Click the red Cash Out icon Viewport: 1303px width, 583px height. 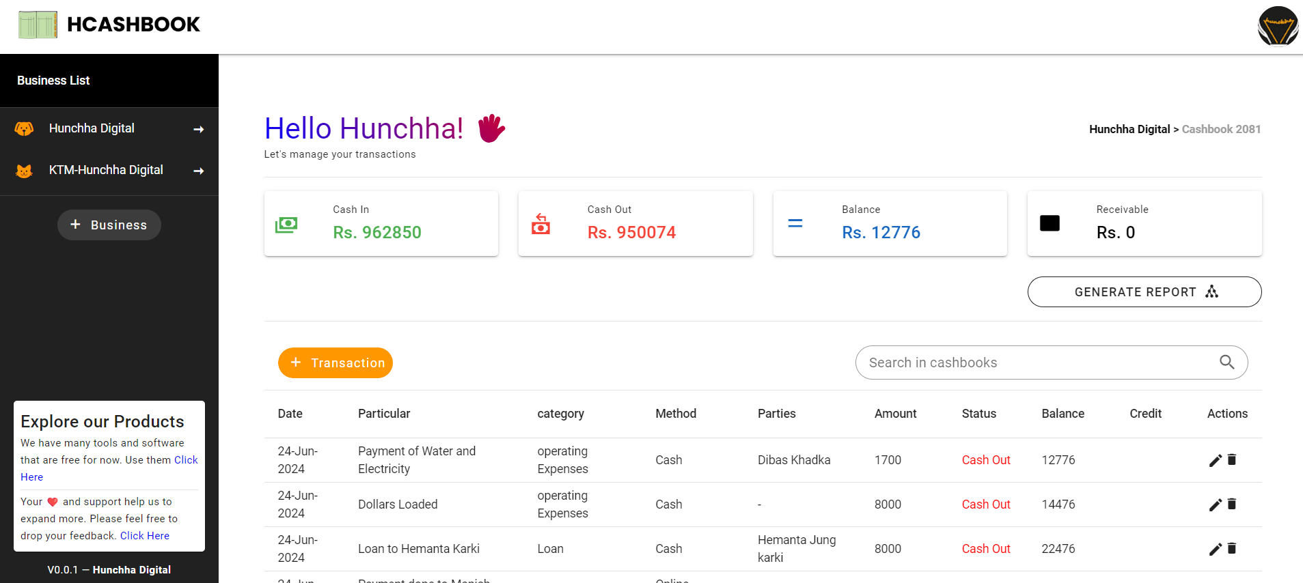click(x=540, y=223)
